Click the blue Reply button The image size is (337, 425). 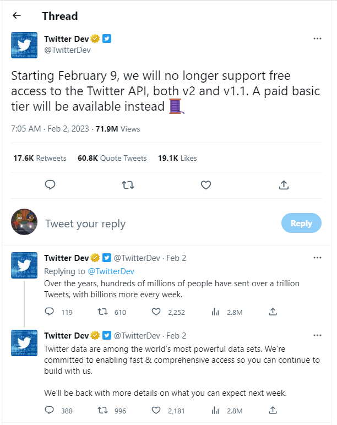tap(301, 223)
